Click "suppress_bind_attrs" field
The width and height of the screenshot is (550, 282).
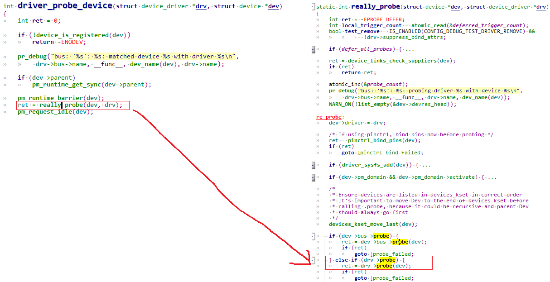[412, 37]
